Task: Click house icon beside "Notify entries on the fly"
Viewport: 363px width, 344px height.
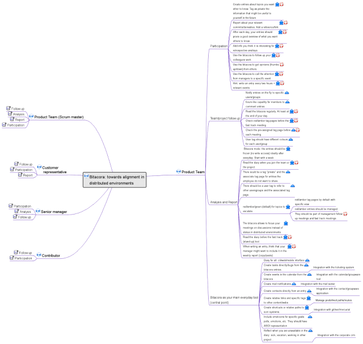Action: pos(286,93)
